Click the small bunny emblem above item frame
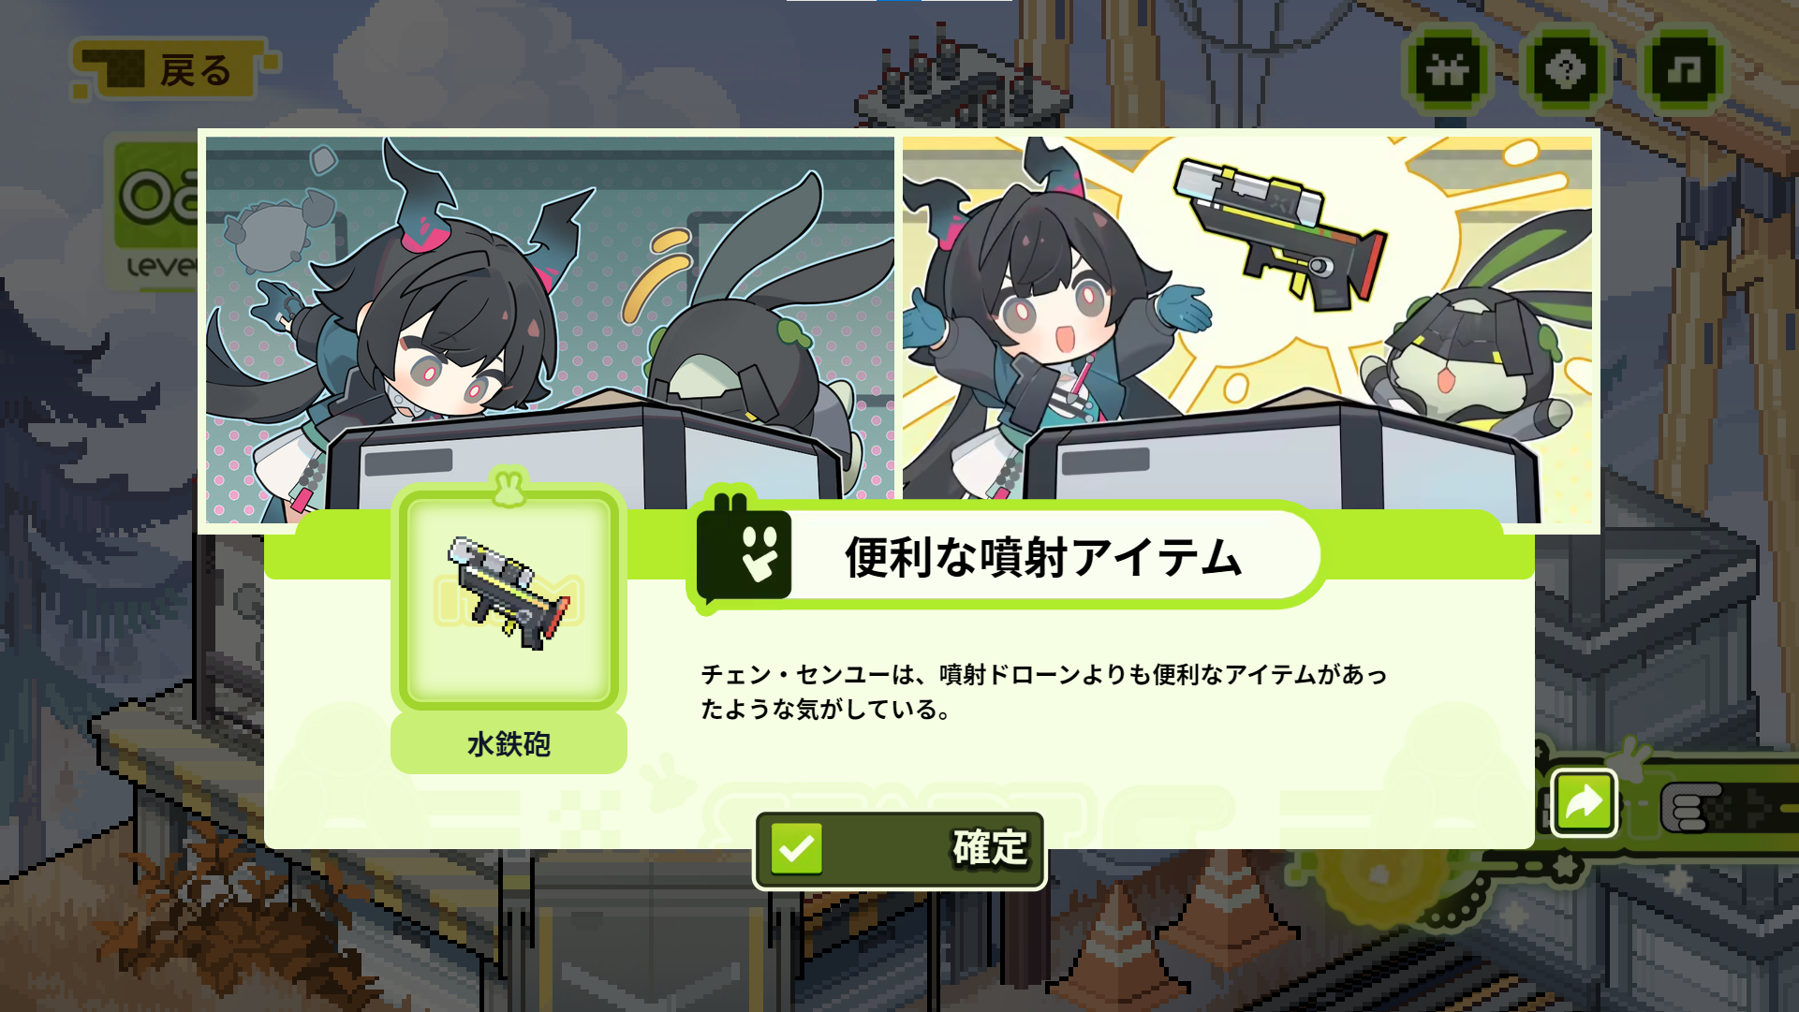Viewport: 1799px width, 1012px height. coord(509,487)
